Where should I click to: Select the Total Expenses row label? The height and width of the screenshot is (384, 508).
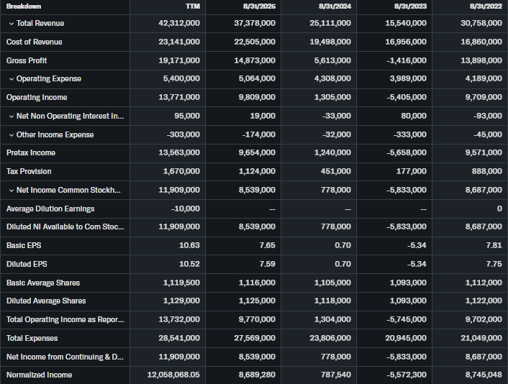click(x=32, y=338)
